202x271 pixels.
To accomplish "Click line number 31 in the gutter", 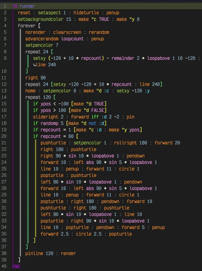I will (x=4, y=208).
